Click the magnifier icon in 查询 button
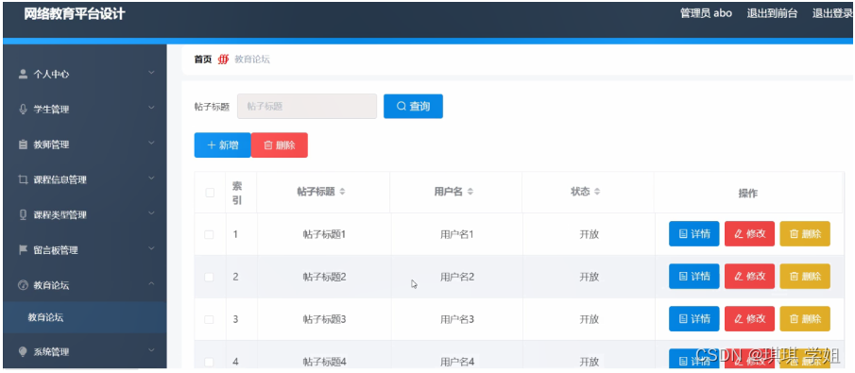This screenshot has width=855, height=373. click(402, 107)
